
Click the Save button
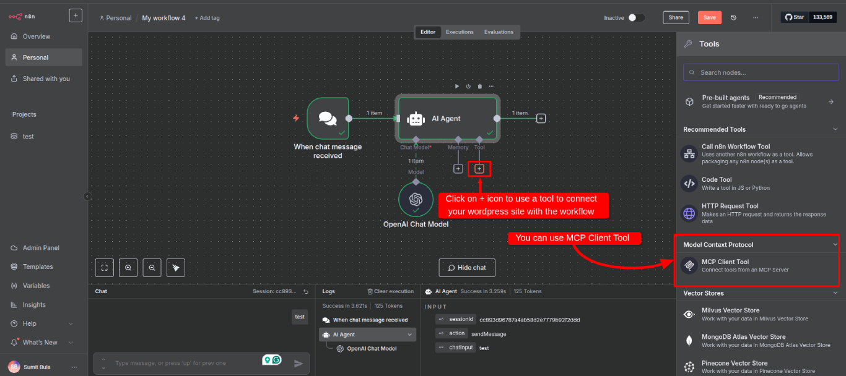tap(710, 17)
